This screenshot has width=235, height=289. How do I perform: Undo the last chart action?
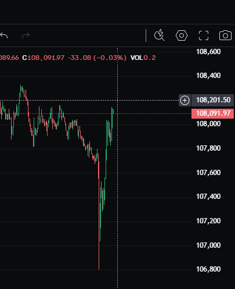coord(4,35)
